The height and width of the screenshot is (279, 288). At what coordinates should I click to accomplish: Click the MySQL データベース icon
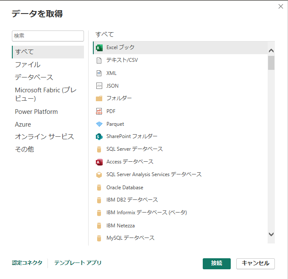point(99,238)
